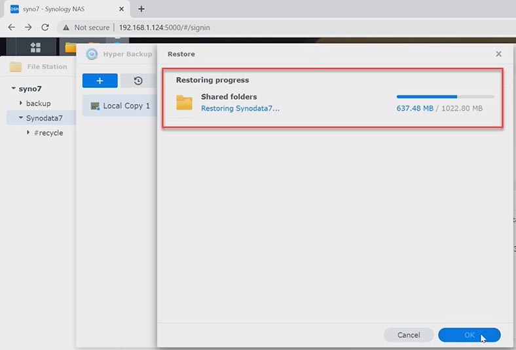Collapse the syno7 tree node
This screenshot has width=516, height=350.
click(14, 88)
